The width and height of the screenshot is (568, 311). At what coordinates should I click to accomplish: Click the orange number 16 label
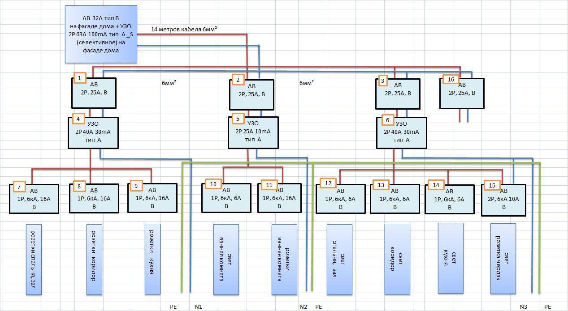[x=451, y=80]
